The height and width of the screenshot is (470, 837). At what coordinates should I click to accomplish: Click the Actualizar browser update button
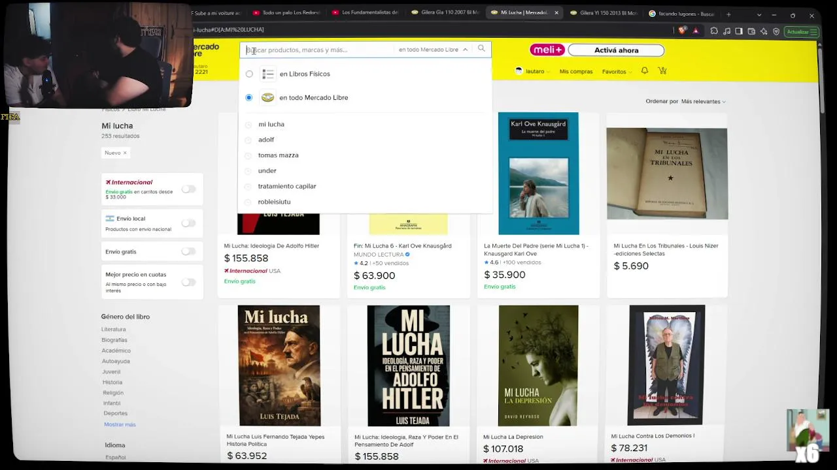[800, 31]
